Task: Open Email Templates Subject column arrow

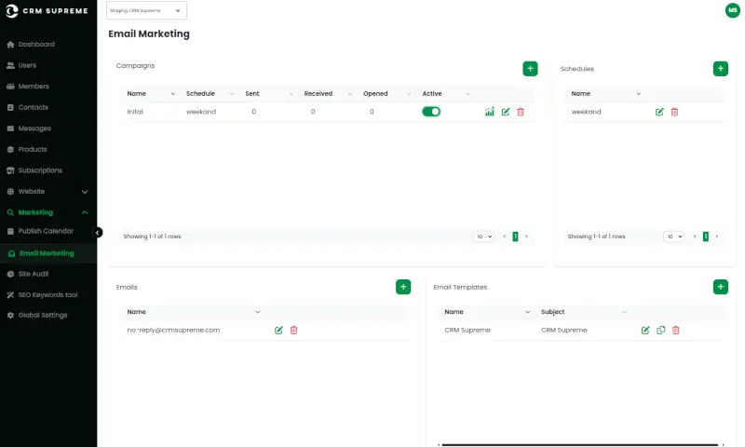Action: pyautogui.click(x=624, y=312)
